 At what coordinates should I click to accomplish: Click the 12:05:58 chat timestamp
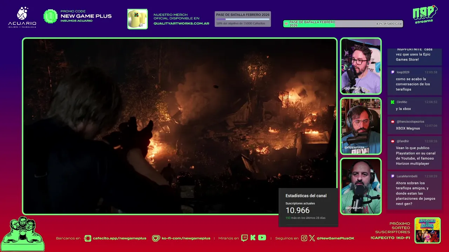click(x=431, y=72)
